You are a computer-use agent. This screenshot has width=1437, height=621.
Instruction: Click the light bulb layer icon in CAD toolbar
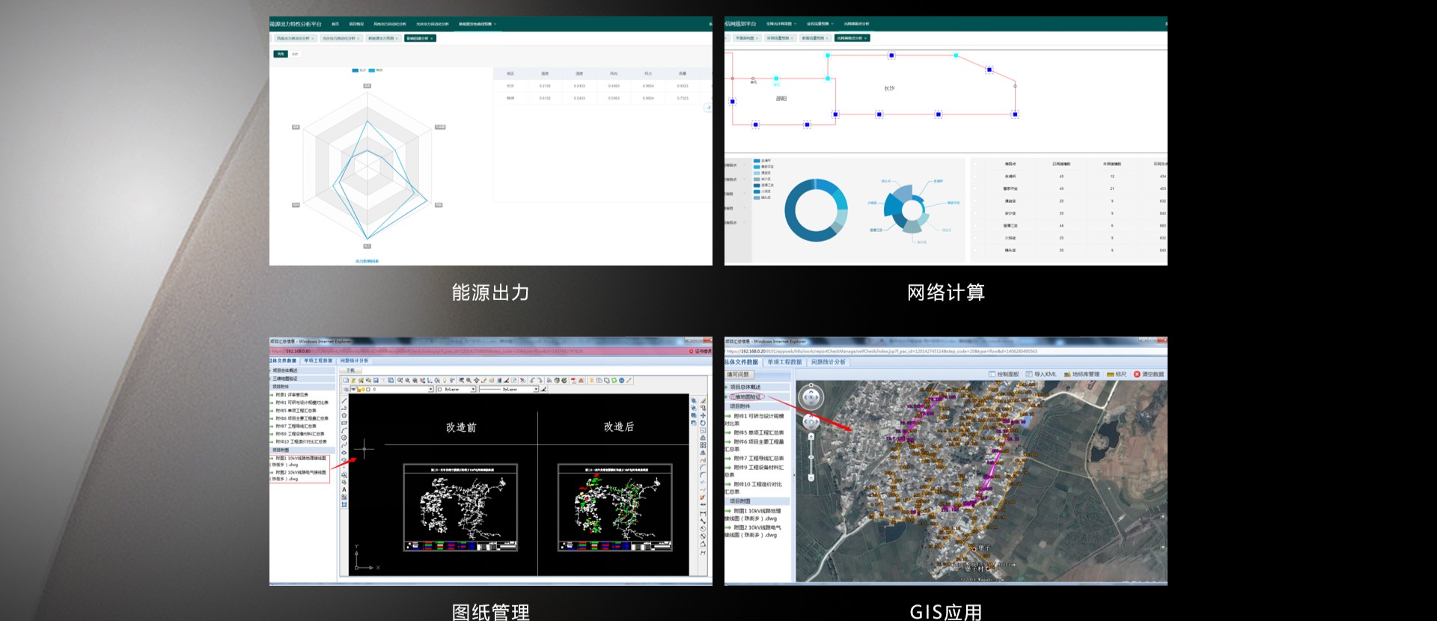tap(445, 380)
